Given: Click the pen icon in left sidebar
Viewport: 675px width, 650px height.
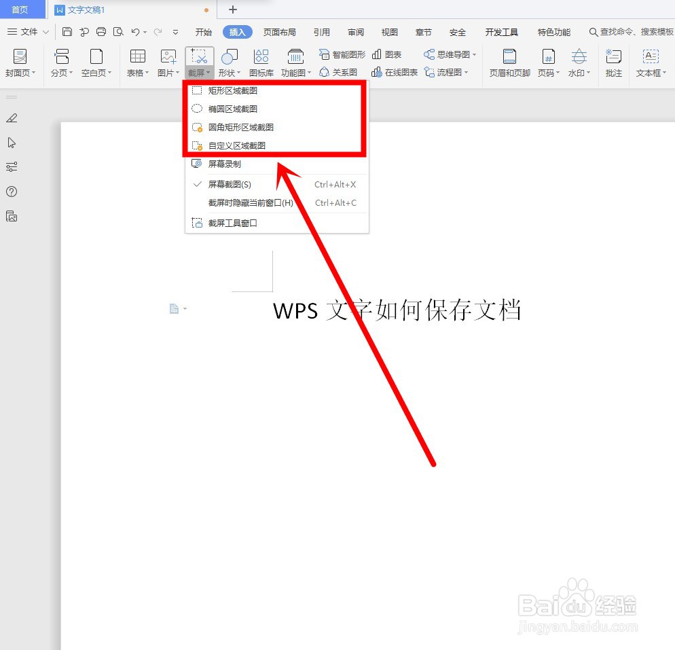Looking at the screenshot, I should point(12,118).
